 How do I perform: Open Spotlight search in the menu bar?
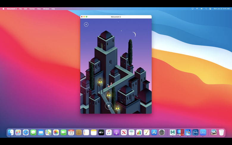click(x=206, y=9)
